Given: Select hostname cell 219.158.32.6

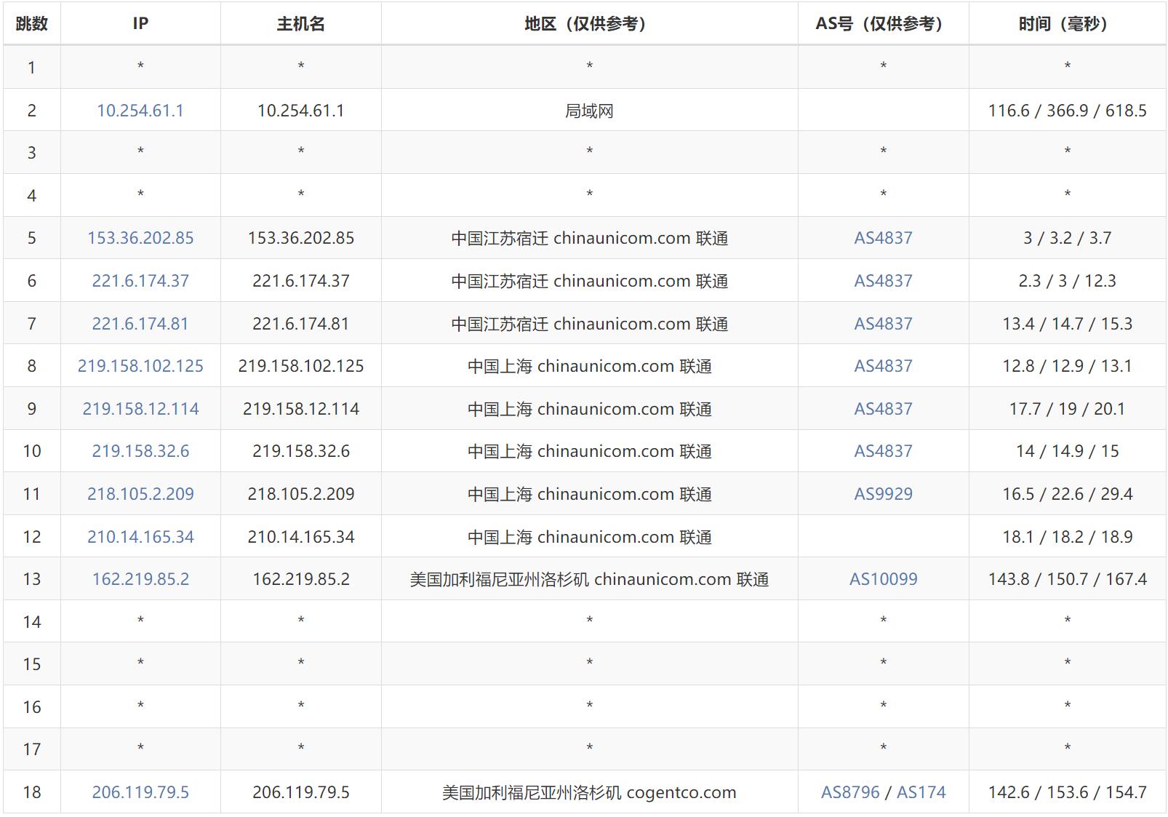Looking at the screenshot, I should 301,451.
